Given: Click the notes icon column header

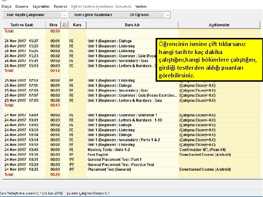Looking at the screenshot, I should [65, 25].
